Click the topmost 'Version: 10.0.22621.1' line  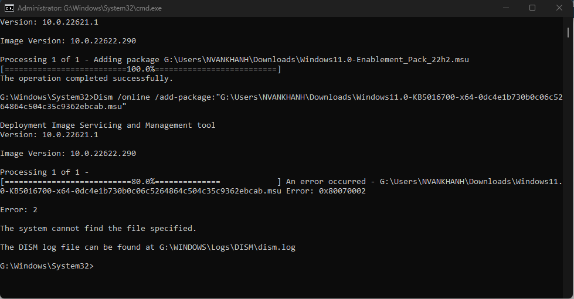[x=49, y=22]
